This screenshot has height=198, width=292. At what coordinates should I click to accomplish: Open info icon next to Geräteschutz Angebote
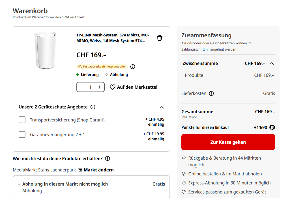pos(93,107)
